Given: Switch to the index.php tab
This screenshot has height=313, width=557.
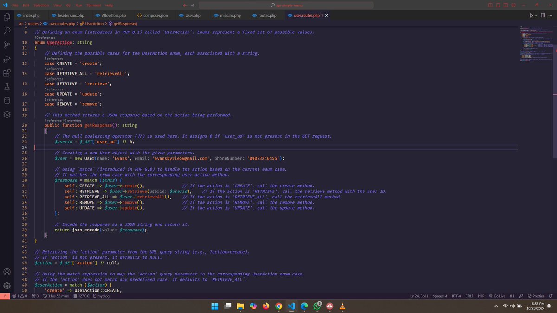Looking at the screenshot, I should (x=31, y=15).
